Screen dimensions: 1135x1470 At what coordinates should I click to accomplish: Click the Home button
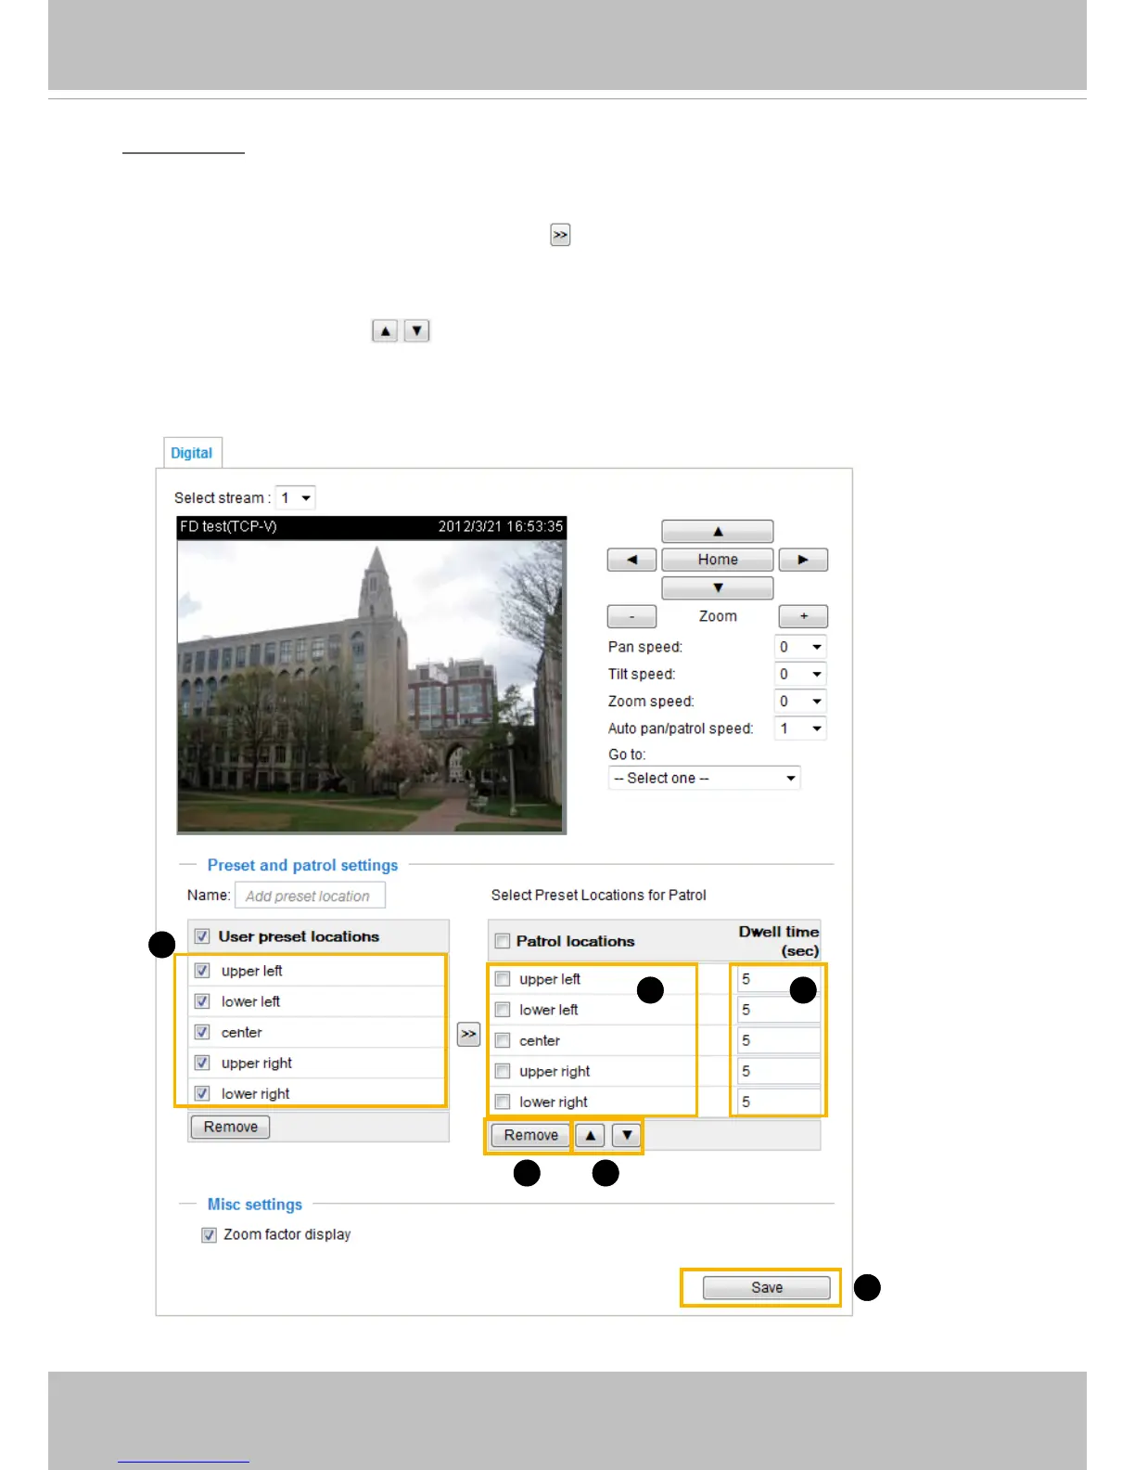717,560
